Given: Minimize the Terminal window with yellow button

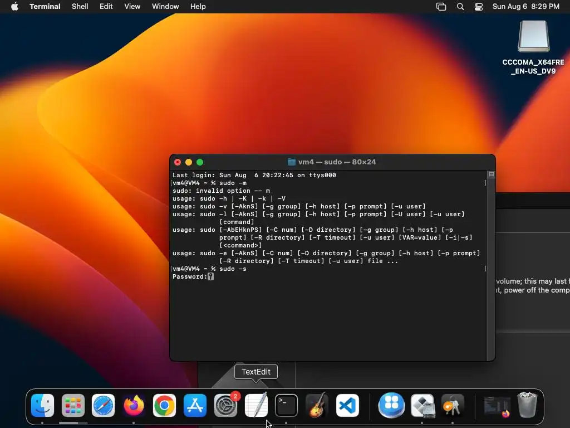Looking at the screenshot, I should 189,162.
